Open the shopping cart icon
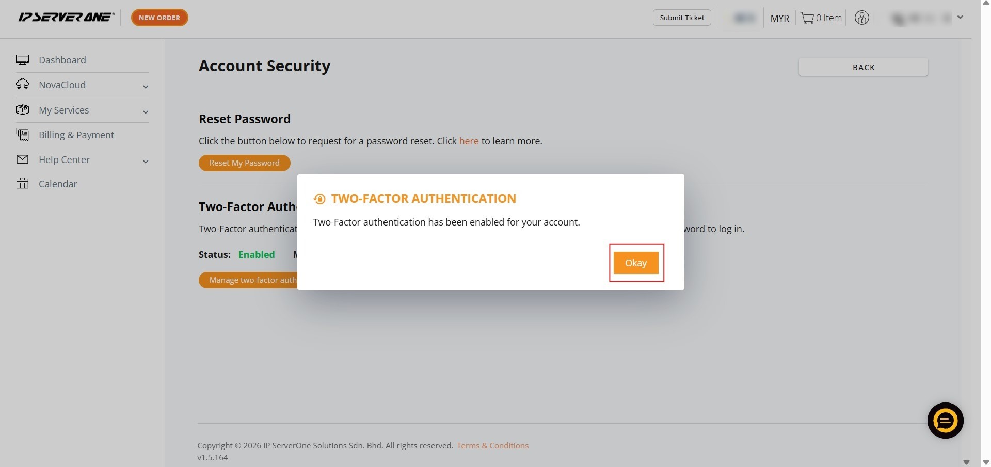Image resolution: width=991 pixels, height=467 pixels. click(807, 18)
